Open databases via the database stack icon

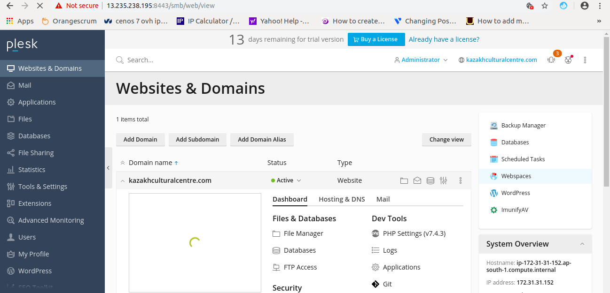pyautogui.click(x=430, y=180)
